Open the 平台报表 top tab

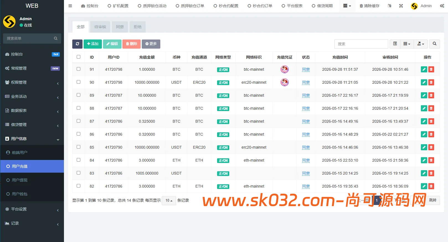pyautogui.click(x=292, y=6)
